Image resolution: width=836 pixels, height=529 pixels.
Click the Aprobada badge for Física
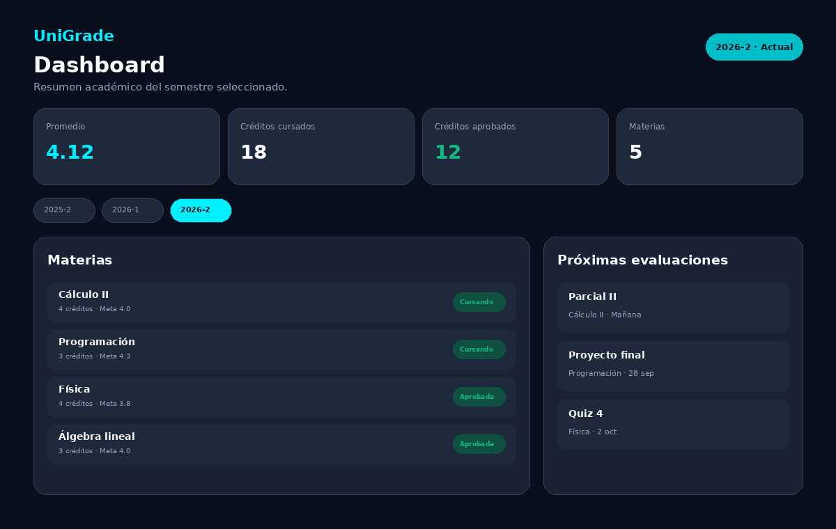(479, 397)
